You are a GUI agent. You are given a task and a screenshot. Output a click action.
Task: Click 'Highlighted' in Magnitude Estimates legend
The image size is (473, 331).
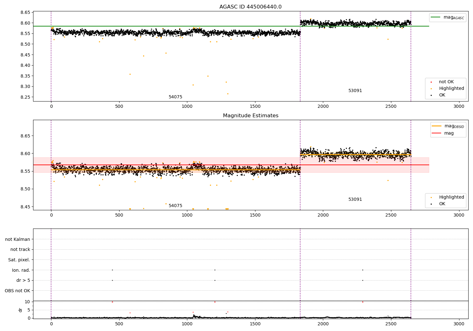pos(451,197)
